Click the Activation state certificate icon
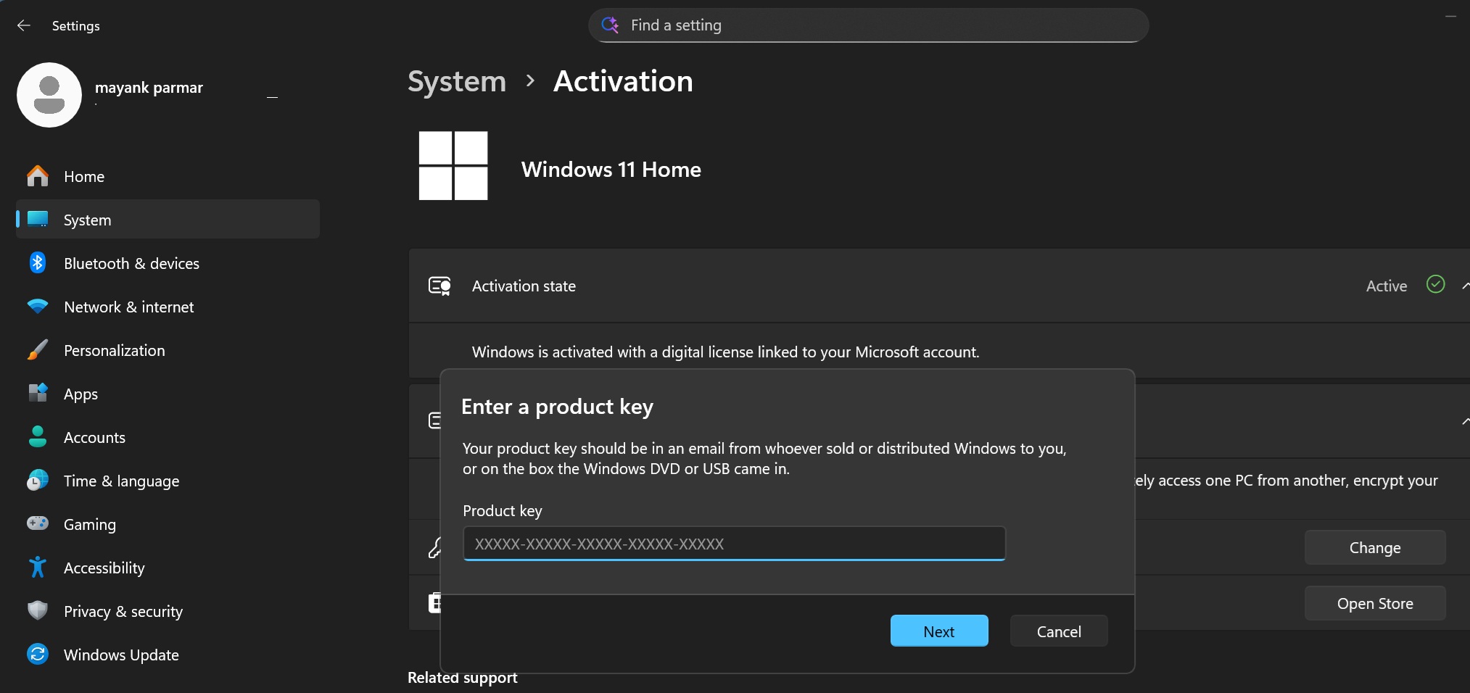The image size is (1470, 693). click(439, 286)
